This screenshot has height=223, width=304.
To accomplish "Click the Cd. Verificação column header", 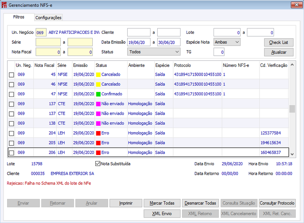I will point(274,65).
